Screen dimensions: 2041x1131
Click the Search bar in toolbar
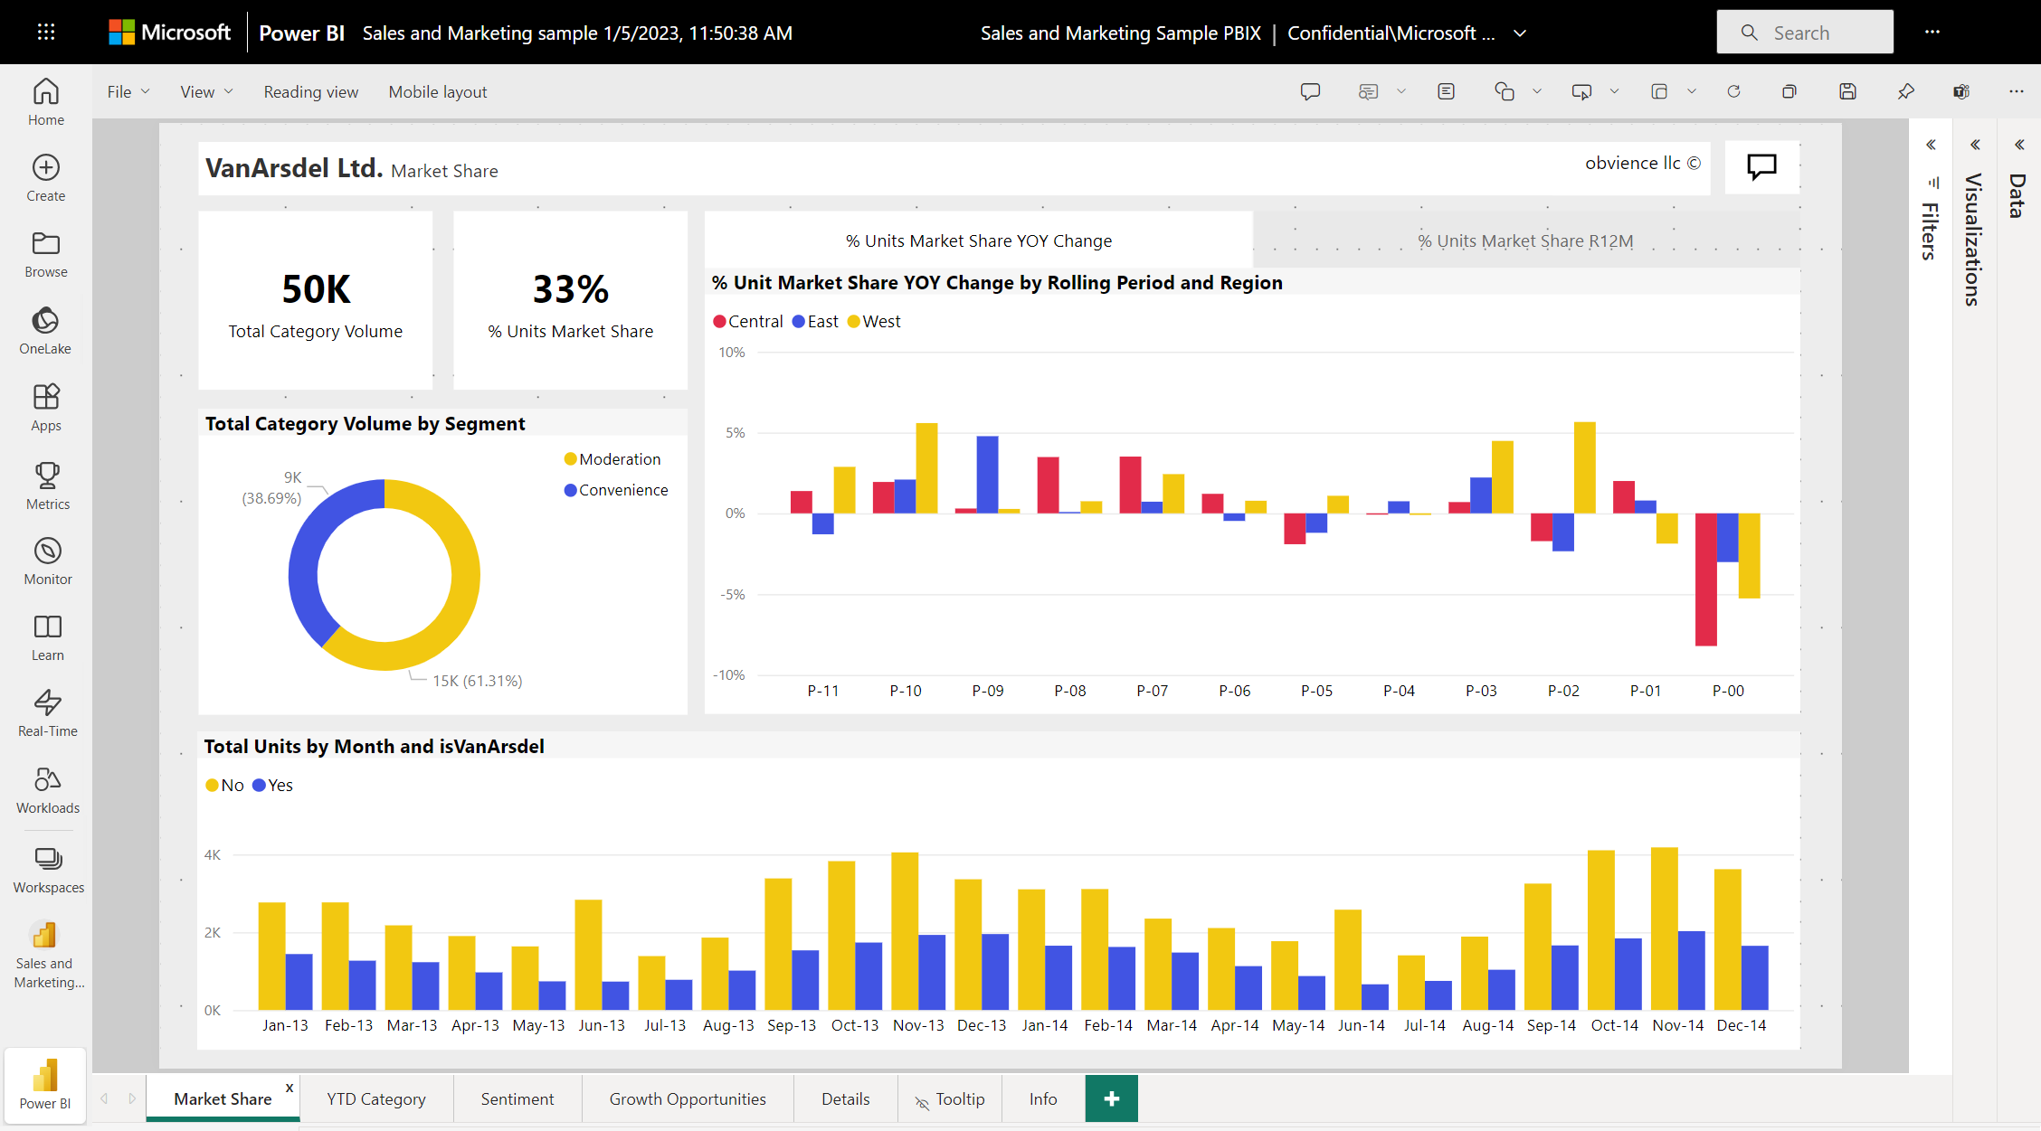(x=1804, y=32)
